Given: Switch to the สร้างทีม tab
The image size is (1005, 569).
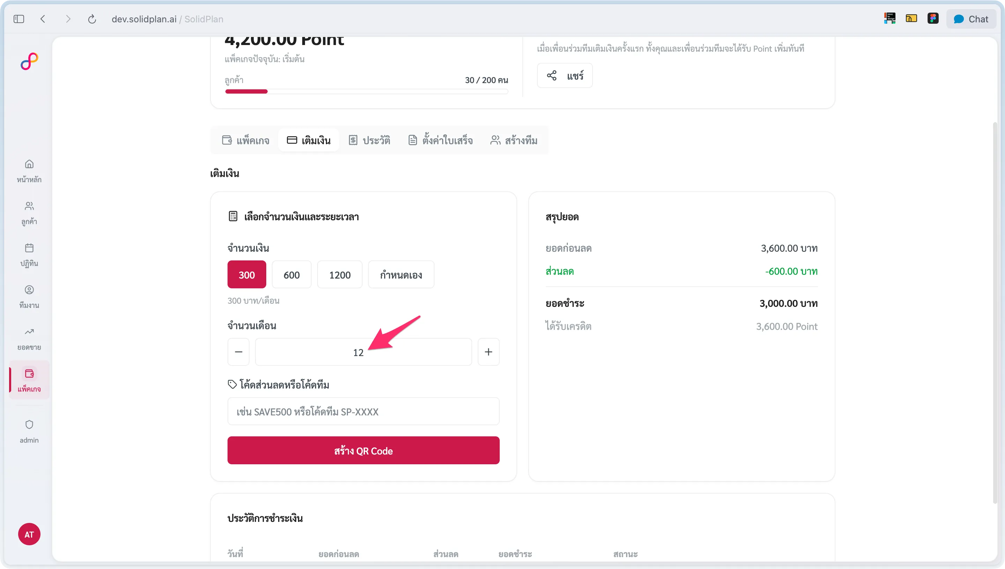Looking at the screenshot, I should [514, 140].
